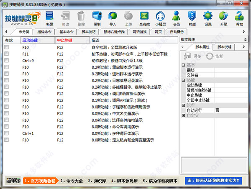251x189 pixels.
Task: Select the 暂停/继续热键 property row
Action: (216, 90)
